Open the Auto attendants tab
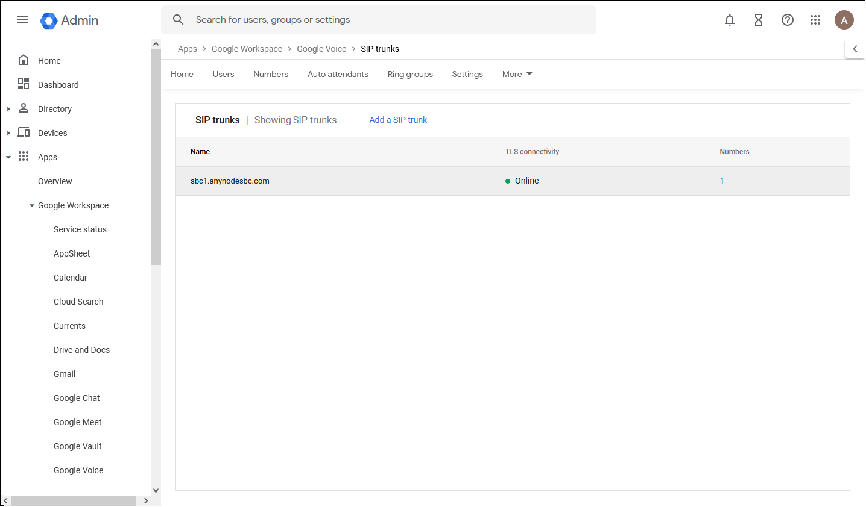866x507 pixels. point(338,74)
